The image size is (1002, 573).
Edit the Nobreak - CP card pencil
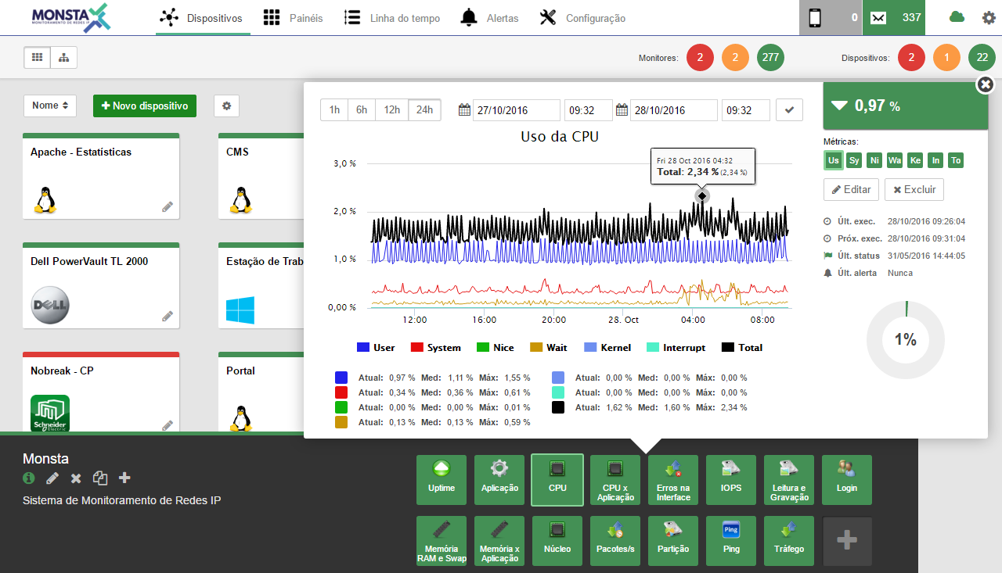pos(168,426)
